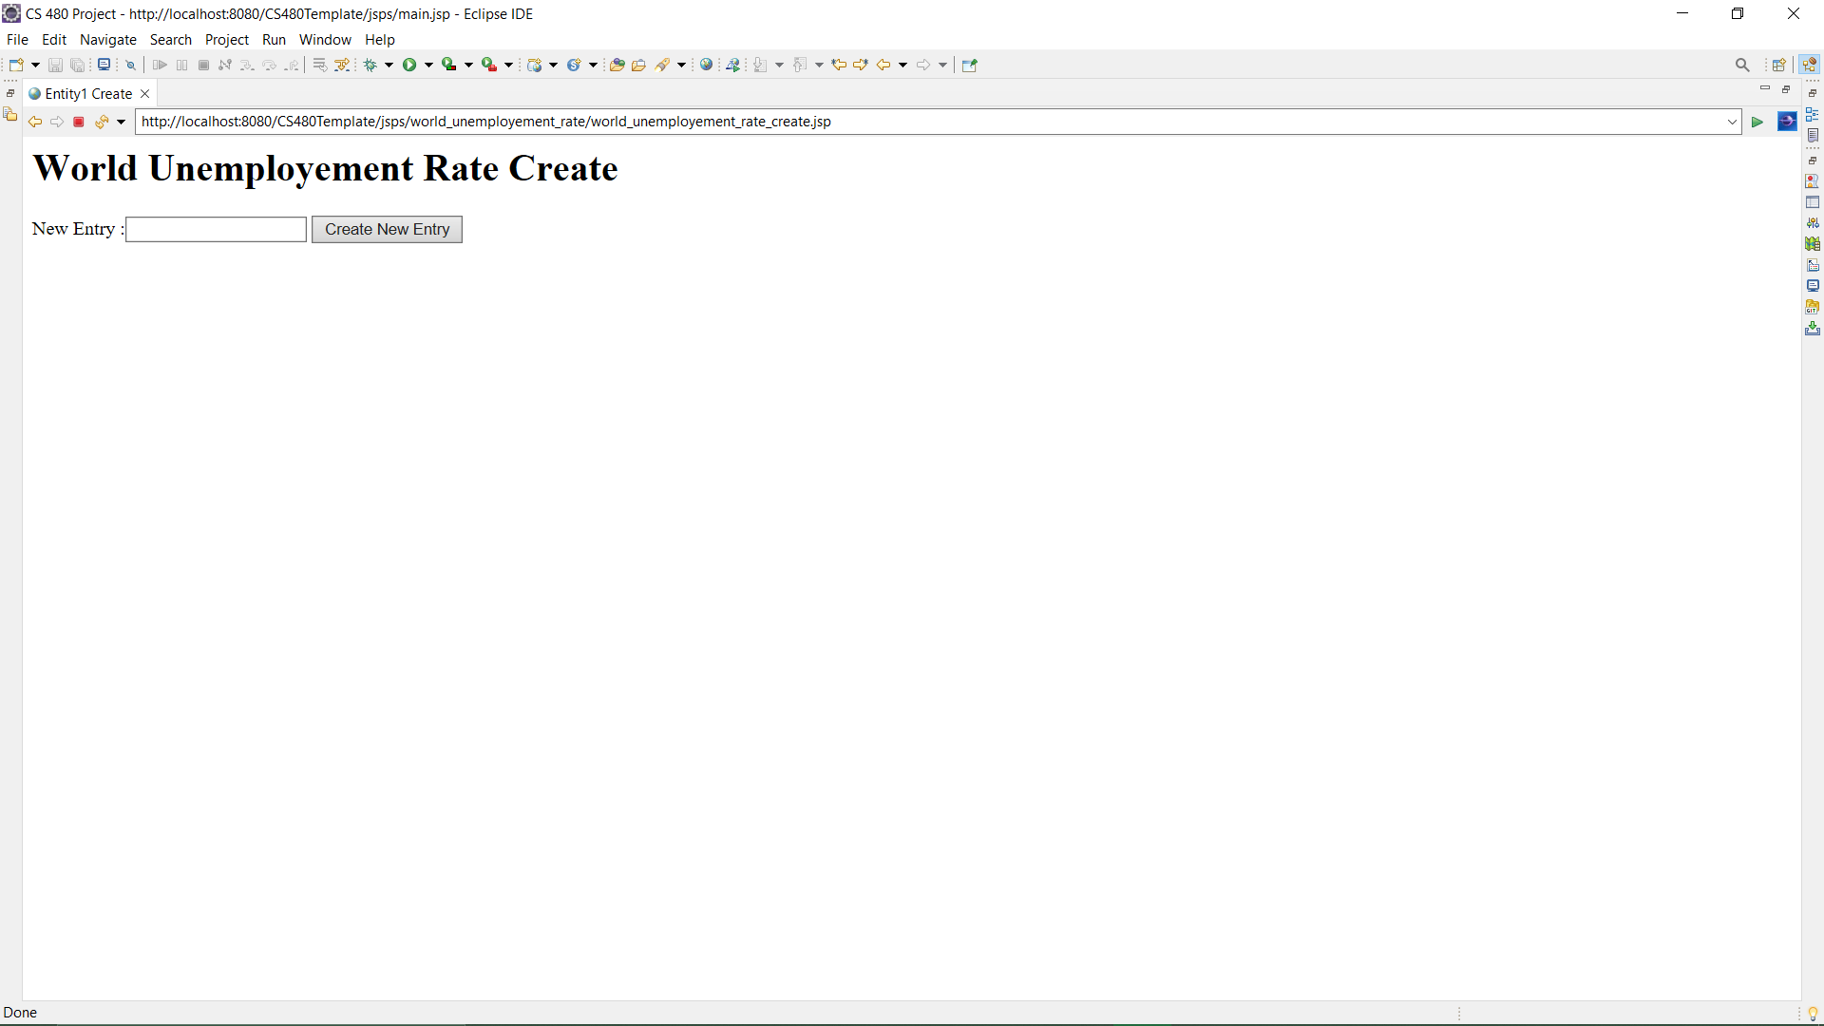This screenshot has height=1026, width=1824.
Task: Open the Run configurations dropdown arrow
Action: click(x=427, y=65)
